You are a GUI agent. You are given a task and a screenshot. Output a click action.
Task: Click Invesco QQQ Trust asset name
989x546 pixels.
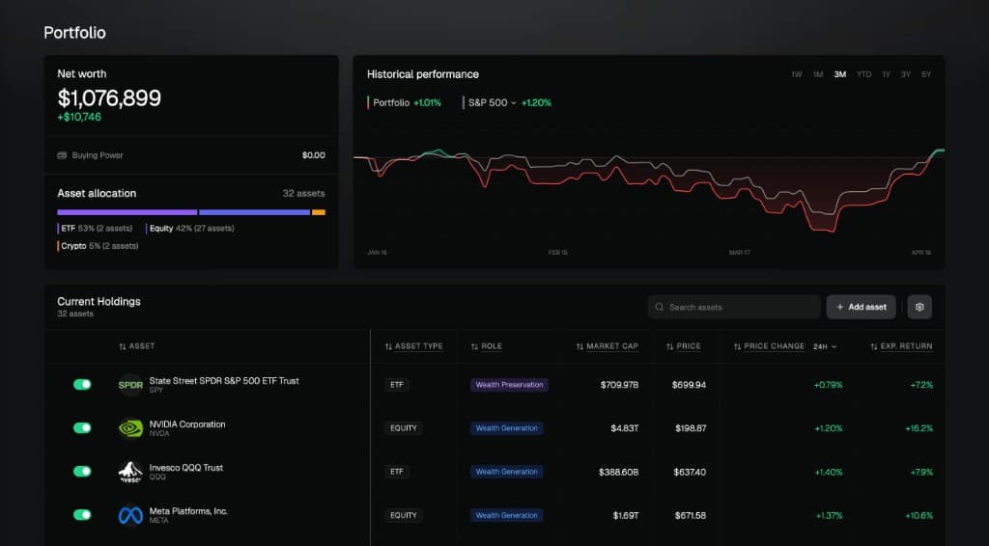tap(186, 467)
